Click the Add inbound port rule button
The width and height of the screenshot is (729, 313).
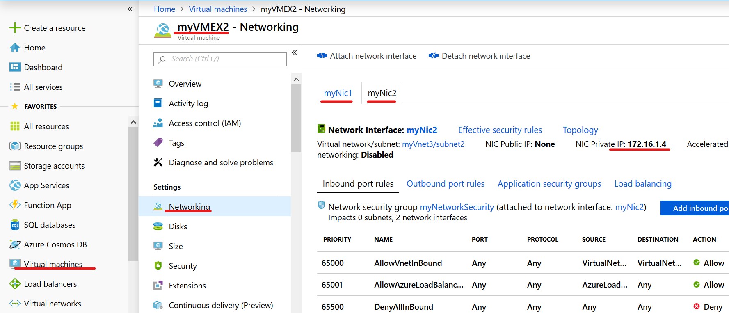point(695,208)
